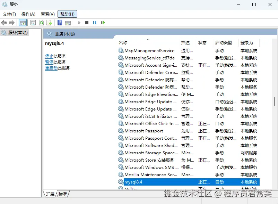Click the gear icon beside Microsoft Software Shadow
This screenshot has width=278, height=204.
click(121, 145)
